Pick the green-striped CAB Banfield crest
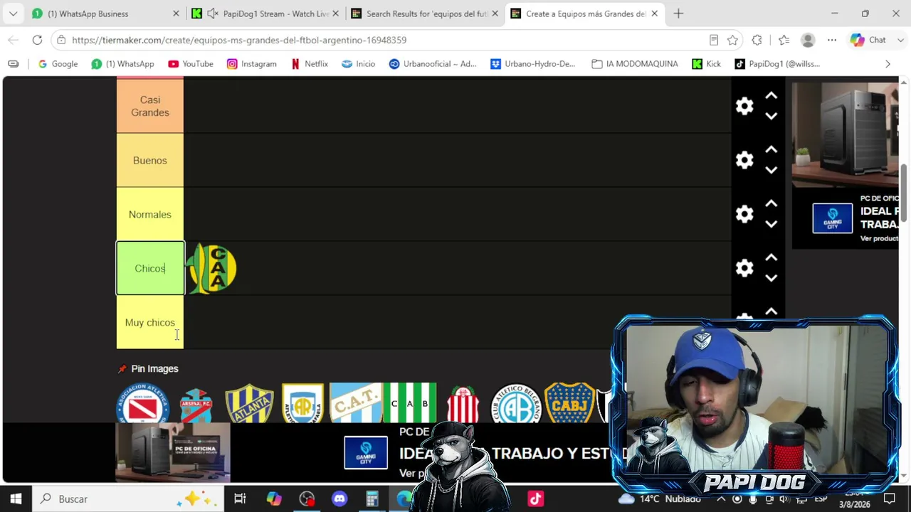Viewport: 911px width, 512px height. pos(410,403)
